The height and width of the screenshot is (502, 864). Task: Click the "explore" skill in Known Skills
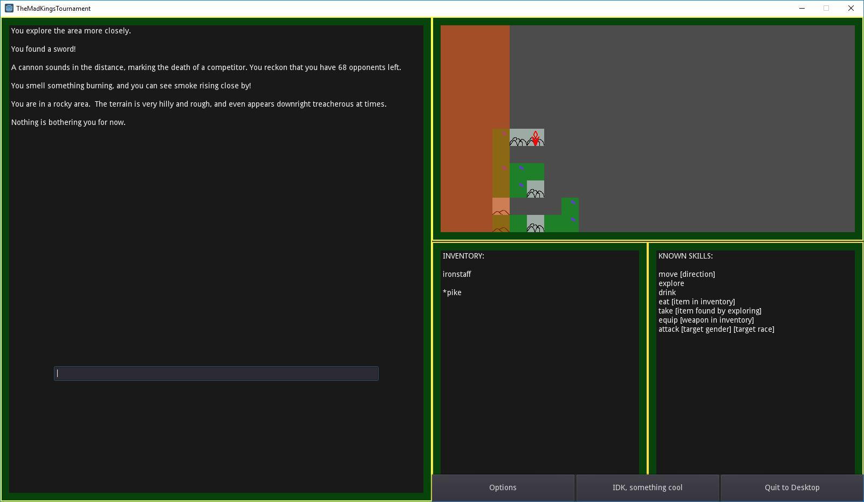[671, 283]
